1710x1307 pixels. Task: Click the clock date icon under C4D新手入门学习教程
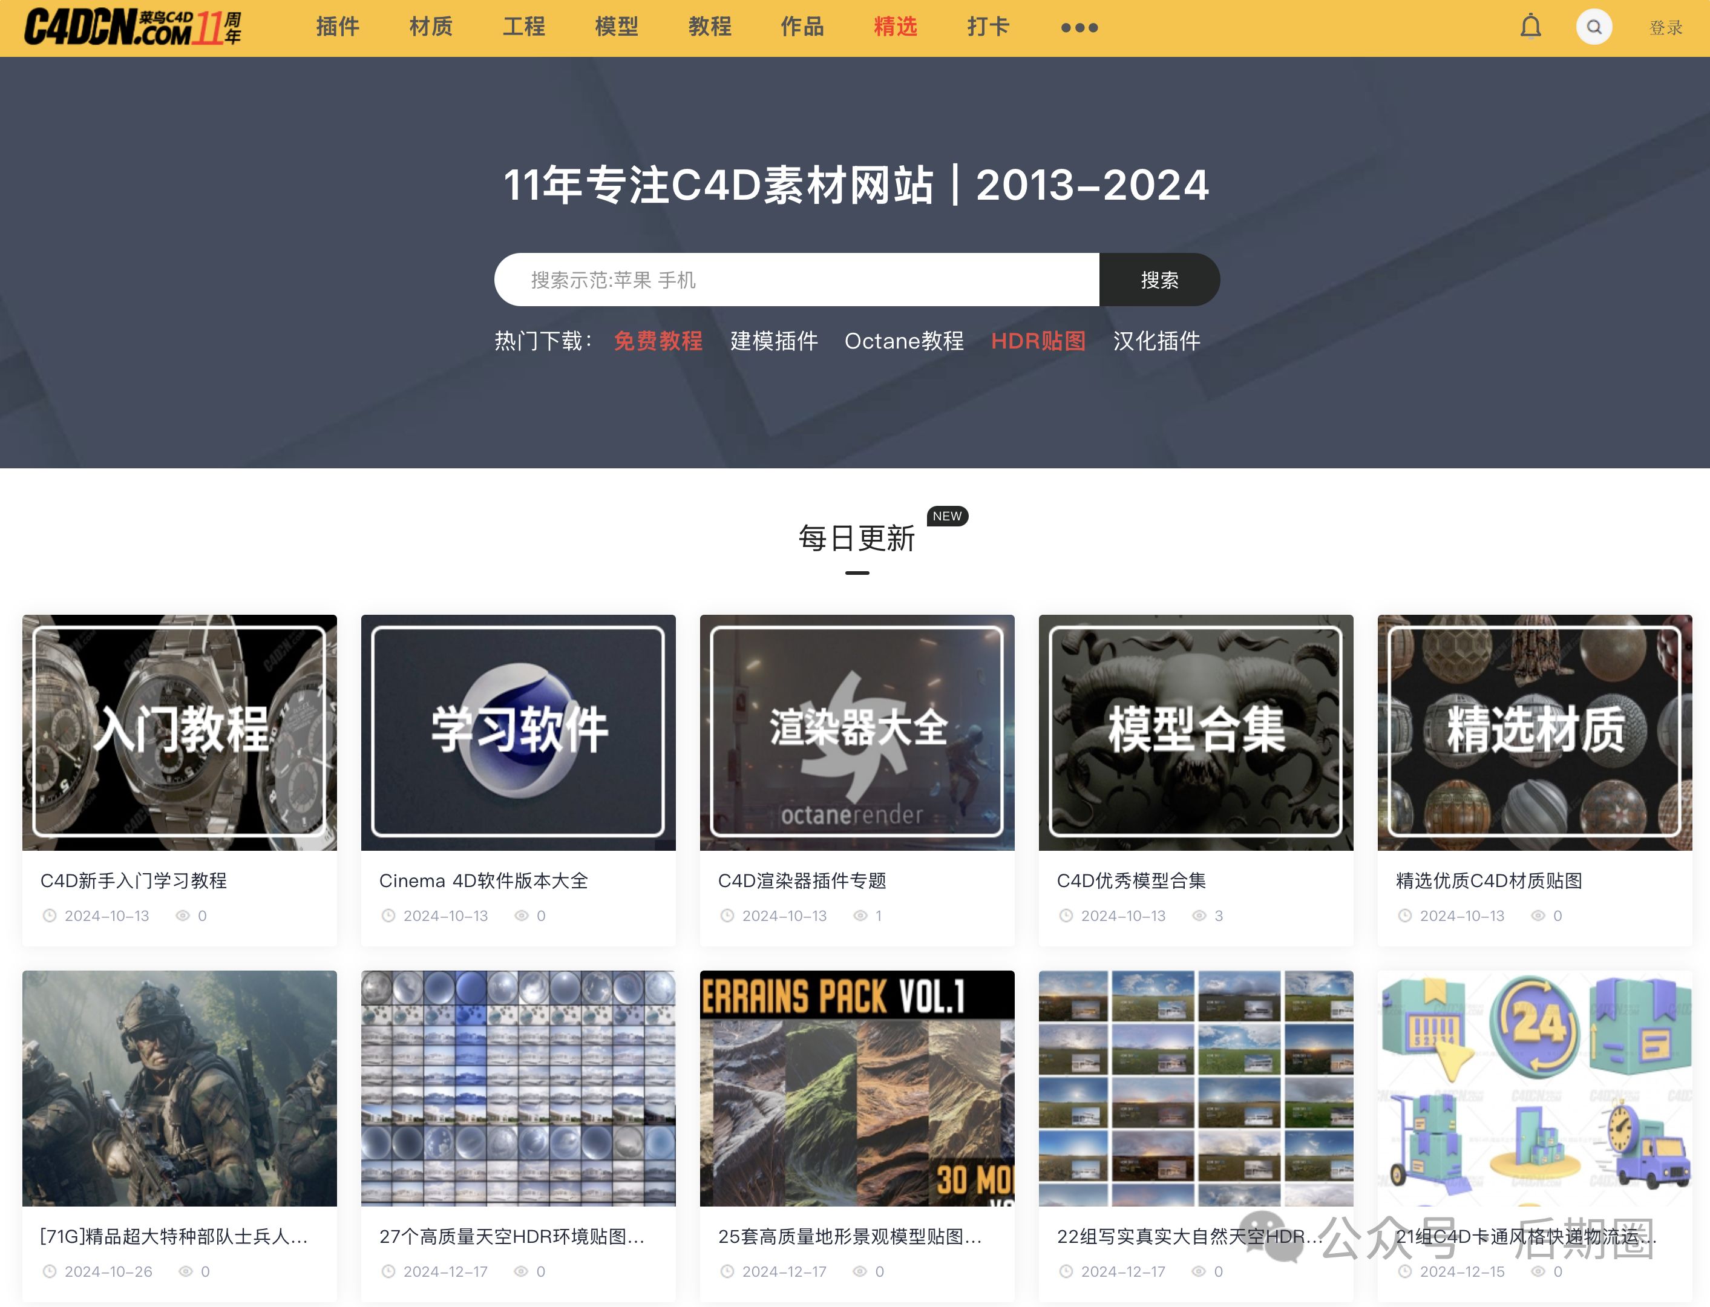click(x=50, y=916)
